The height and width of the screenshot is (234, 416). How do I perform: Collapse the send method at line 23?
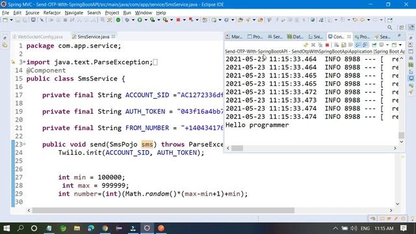25,144
